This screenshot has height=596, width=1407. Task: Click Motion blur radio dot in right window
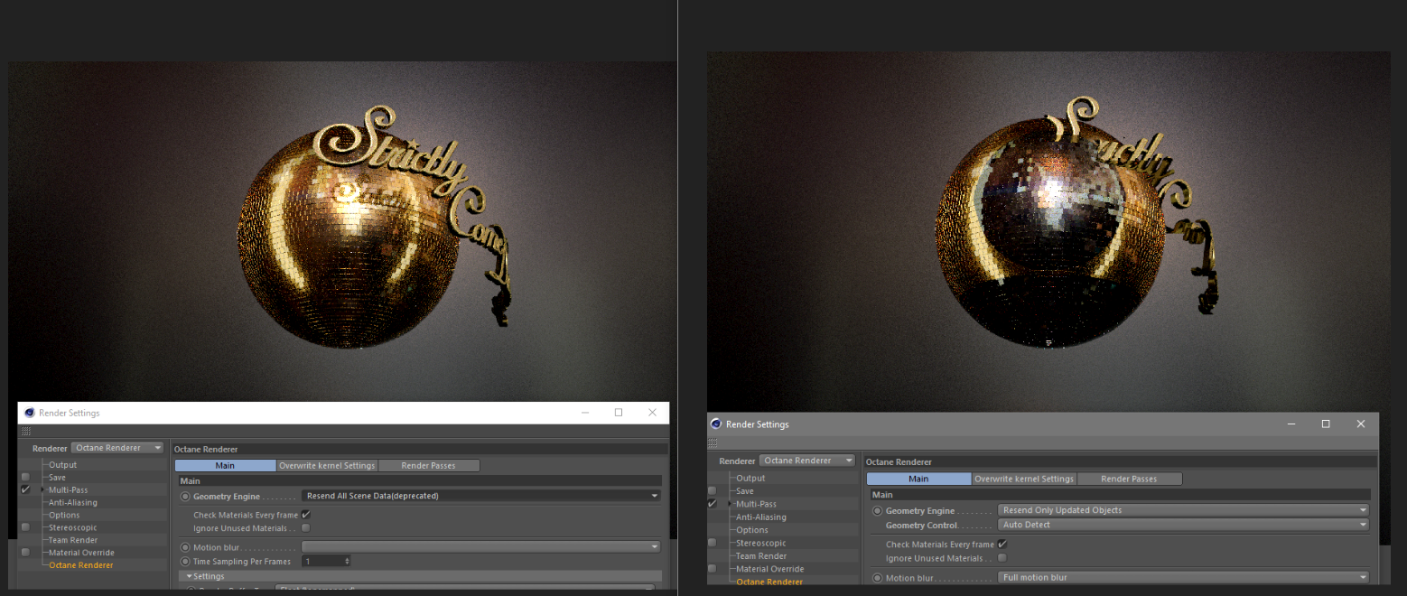[x=877, y=578]
